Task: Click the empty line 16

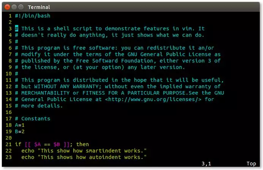Action: click(131, 112)
